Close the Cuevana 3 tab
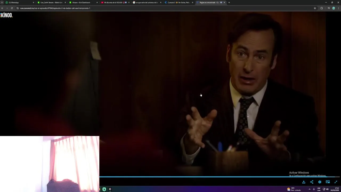Viewport: 341px width, 192px height. point(193,2)
